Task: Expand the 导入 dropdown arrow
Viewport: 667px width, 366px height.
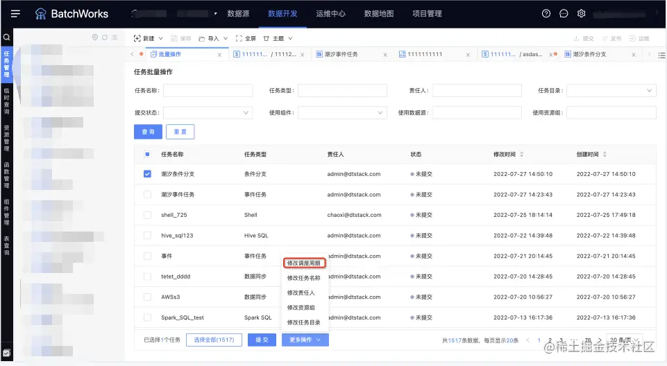Action: pyautogui.click(x=226, y=38)
